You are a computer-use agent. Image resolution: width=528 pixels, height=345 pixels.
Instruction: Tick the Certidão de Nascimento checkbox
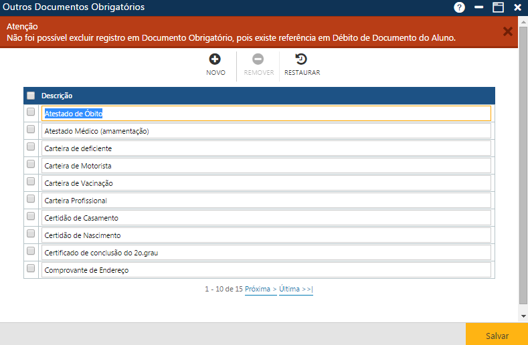[31, 233]
